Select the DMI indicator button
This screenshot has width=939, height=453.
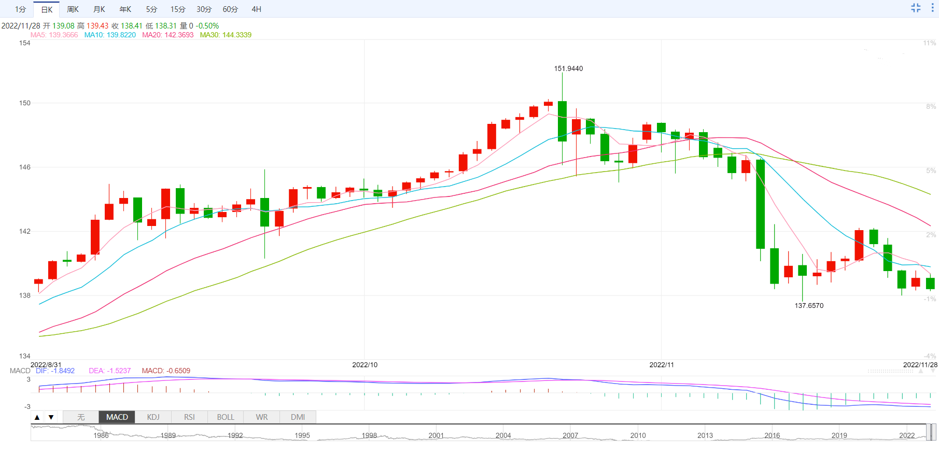coord(298,417)
